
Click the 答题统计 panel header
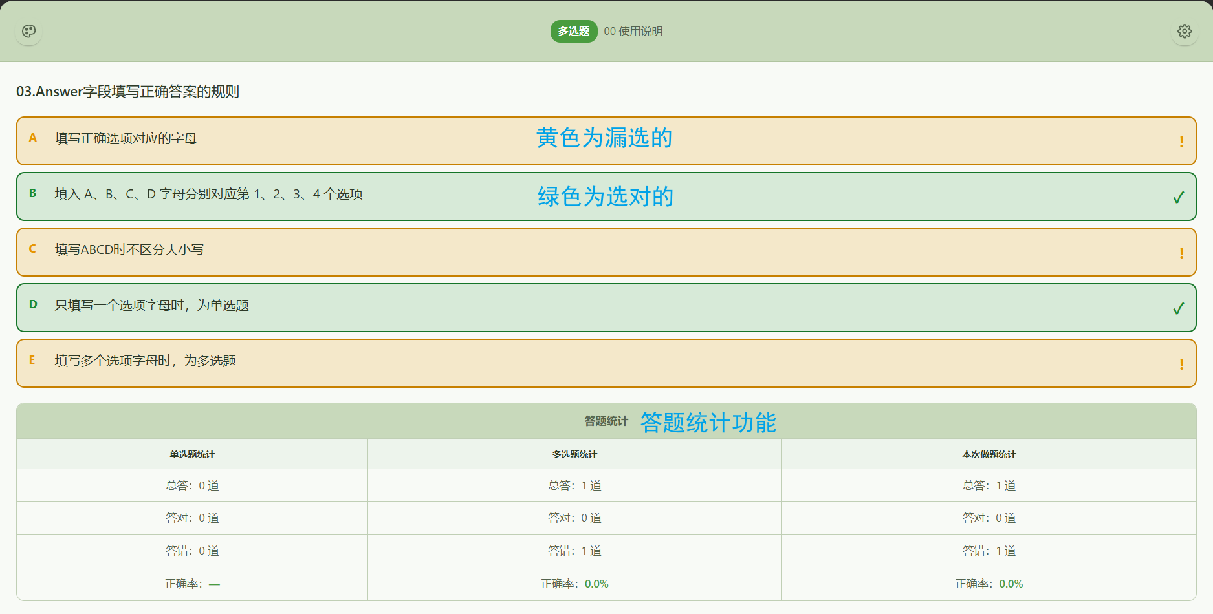point(606,421)
